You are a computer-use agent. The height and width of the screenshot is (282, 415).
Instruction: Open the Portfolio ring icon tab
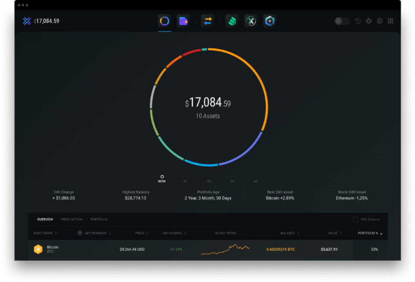click(x=164, y=21)
